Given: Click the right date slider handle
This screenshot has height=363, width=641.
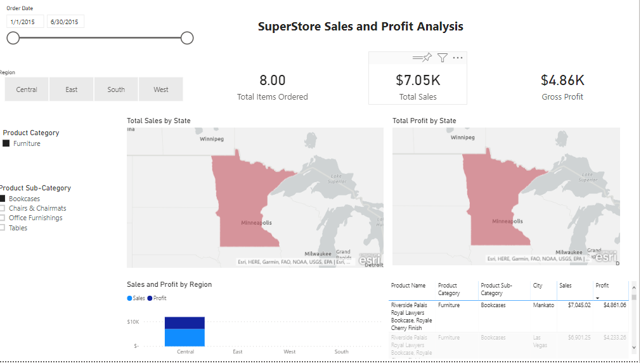Looking at the screenshot, I should tap(187, 38).
